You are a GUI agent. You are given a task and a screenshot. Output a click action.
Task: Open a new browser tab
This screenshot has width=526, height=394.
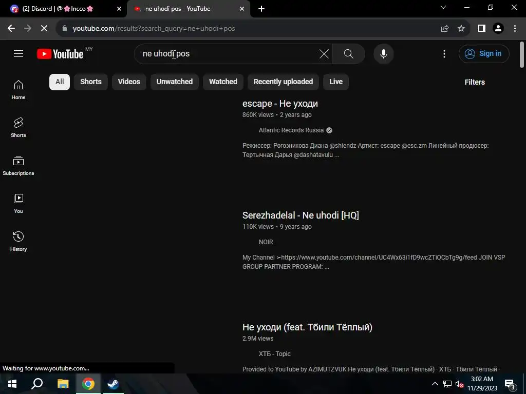261,9
